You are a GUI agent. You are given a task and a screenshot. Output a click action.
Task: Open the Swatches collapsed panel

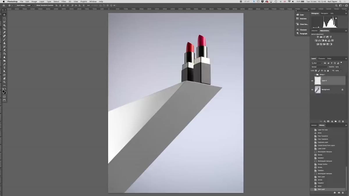coord(301,19)
